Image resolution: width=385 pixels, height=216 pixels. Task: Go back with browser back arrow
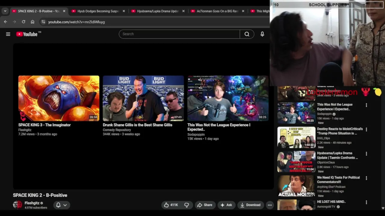[x=5, y=22]
